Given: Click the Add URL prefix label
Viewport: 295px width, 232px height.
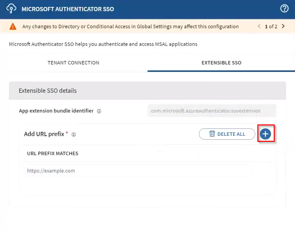Looking at the screenshot, I should click(44, 134).
